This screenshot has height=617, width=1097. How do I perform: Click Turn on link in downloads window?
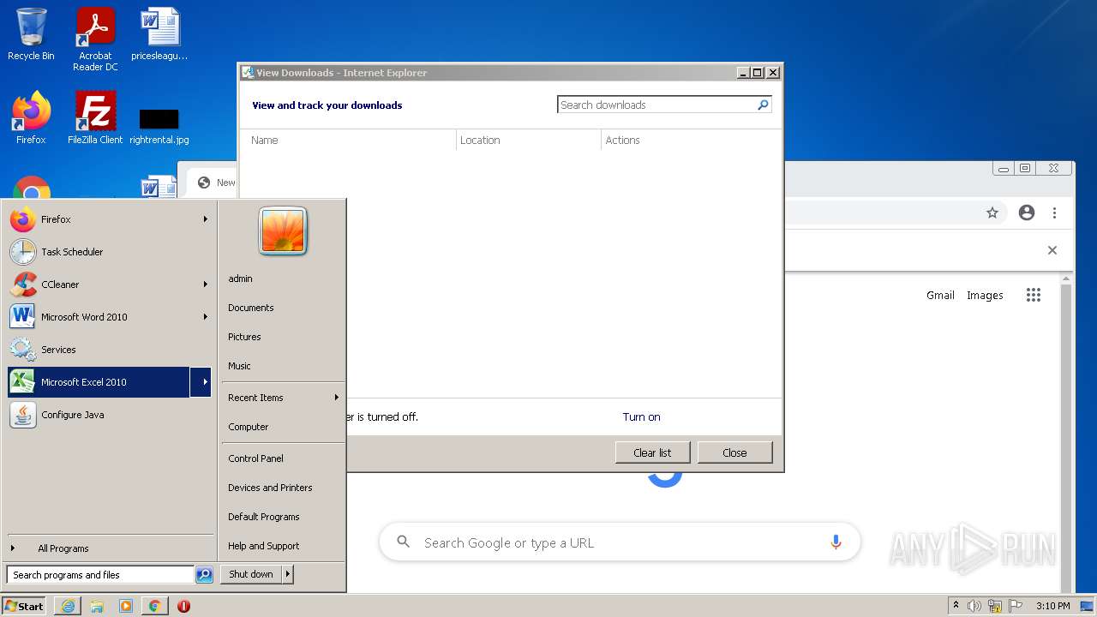(641, 417)
